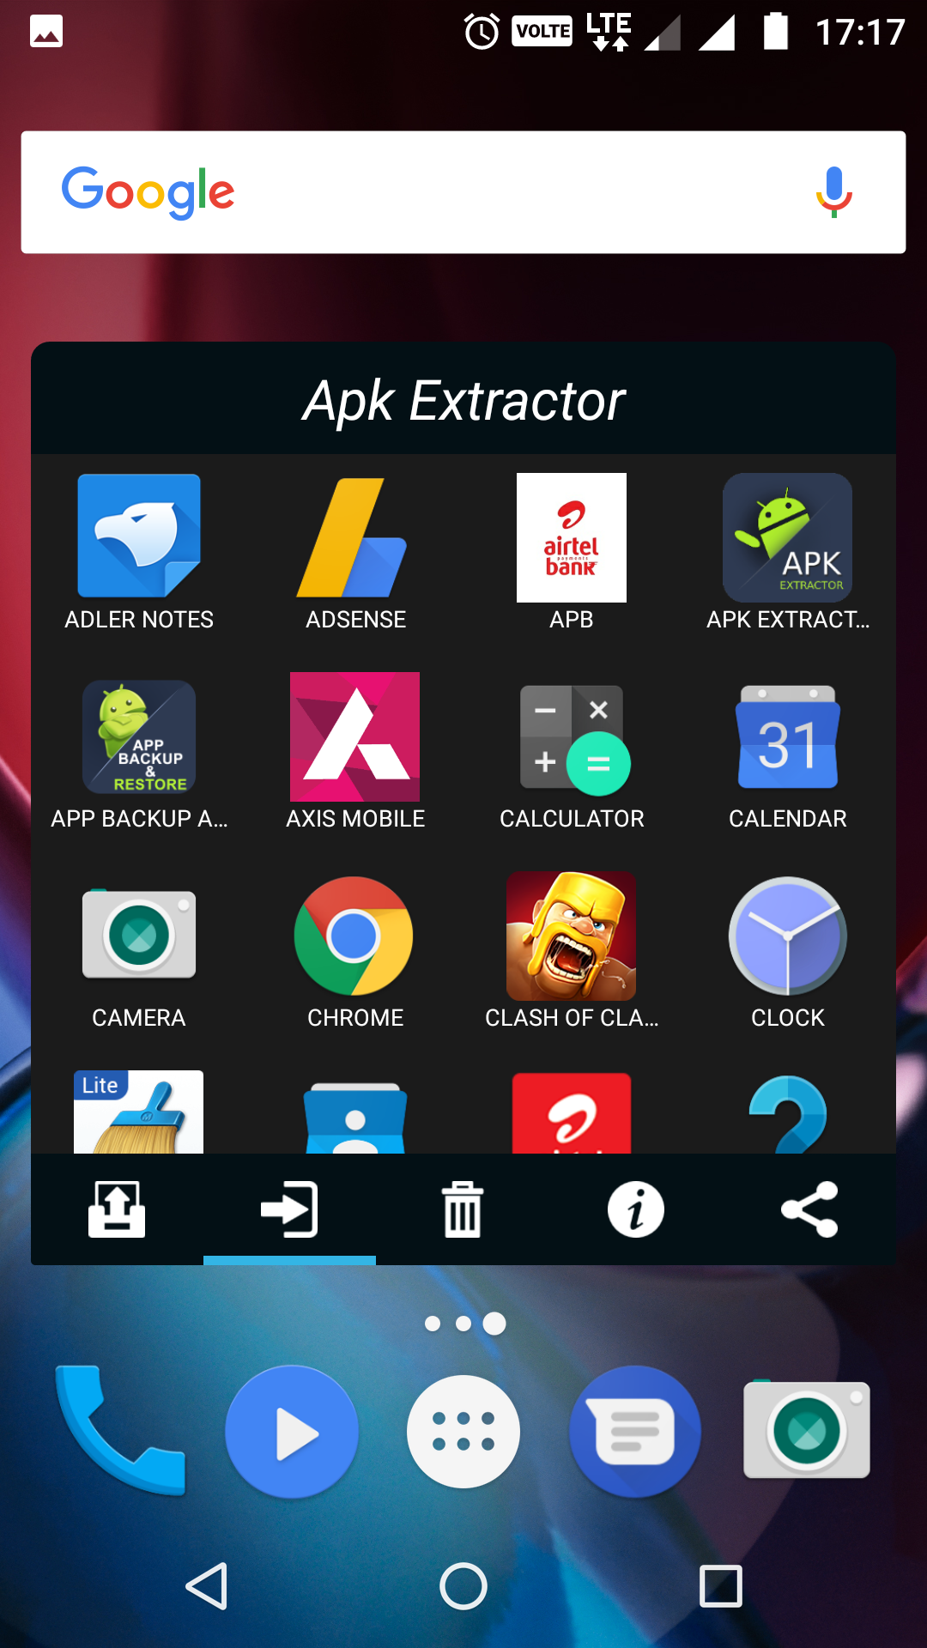Viewport: 927px width, 1648px height.
Task: Select the APK Extractor app icon
Action: coord(787,537)
